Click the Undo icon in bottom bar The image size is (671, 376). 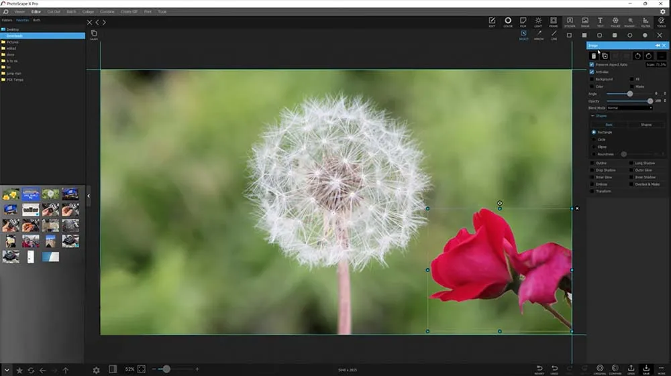pos(554,369)
